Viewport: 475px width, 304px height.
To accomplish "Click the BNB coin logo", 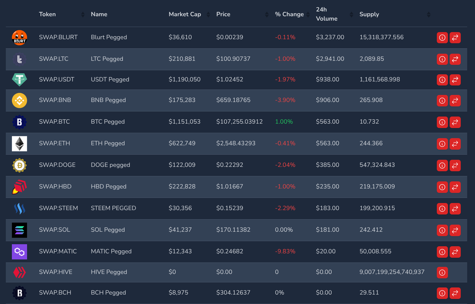I will [19, 100].
